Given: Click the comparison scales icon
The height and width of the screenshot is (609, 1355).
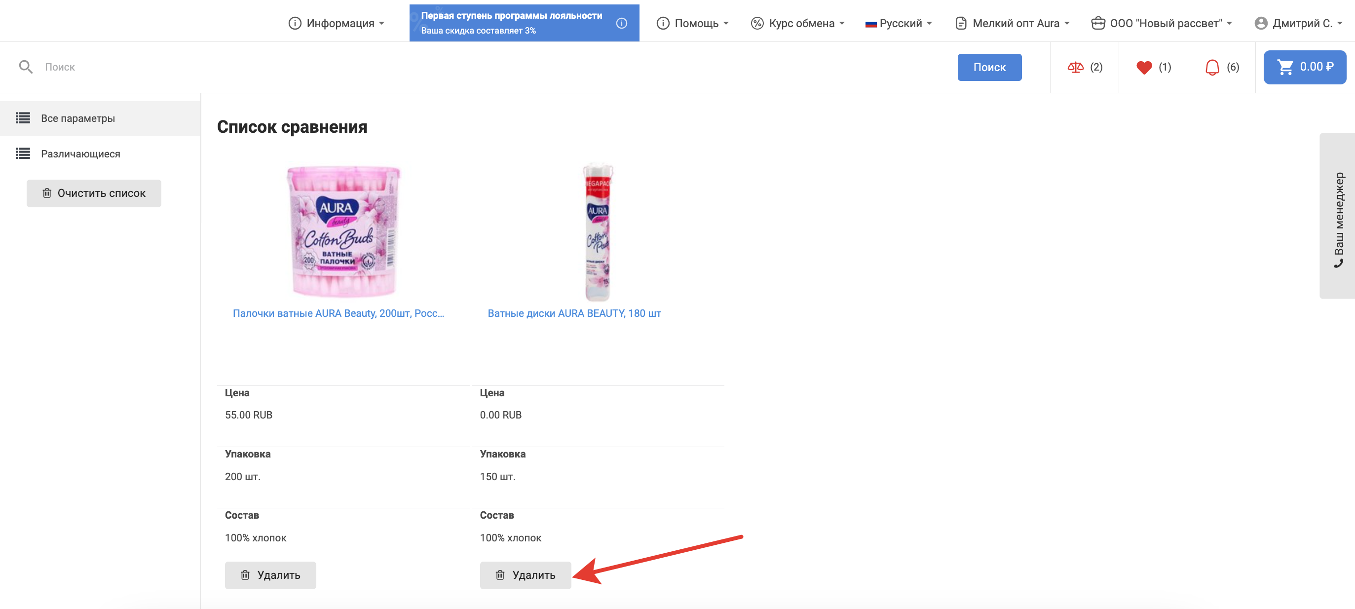Looking at the screenshot, I should tap(1075, 67).
